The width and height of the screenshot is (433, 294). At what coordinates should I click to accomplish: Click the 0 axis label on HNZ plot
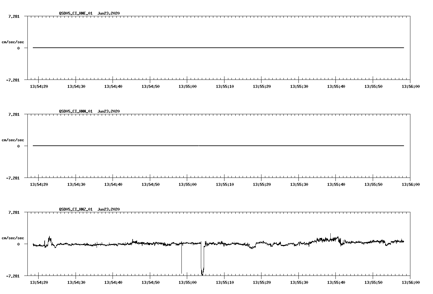[18, 244]
